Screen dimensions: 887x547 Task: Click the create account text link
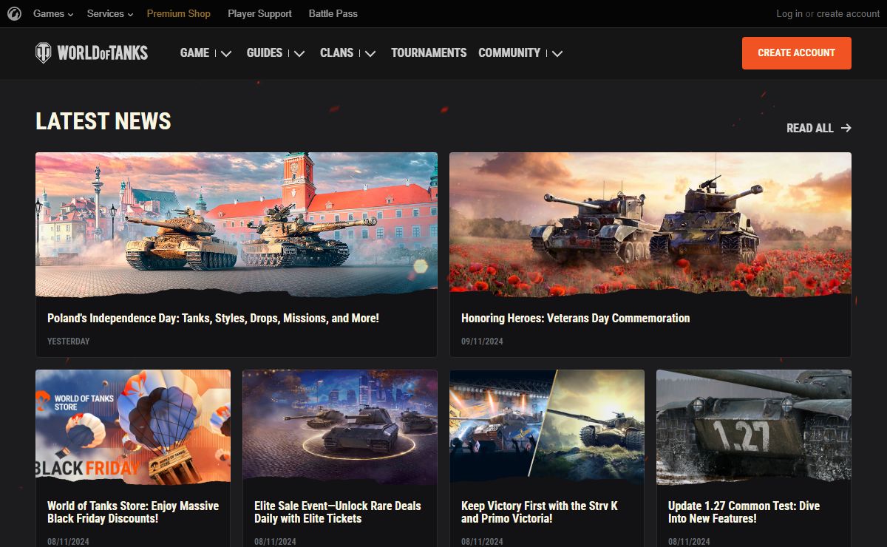point(849,13)
